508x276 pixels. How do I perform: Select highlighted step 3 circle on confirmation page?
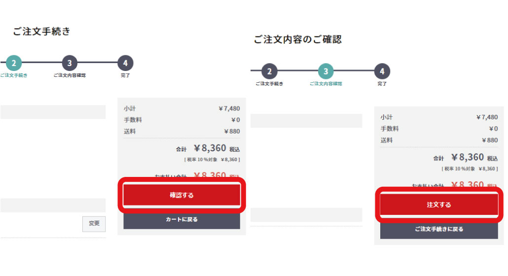326,71
